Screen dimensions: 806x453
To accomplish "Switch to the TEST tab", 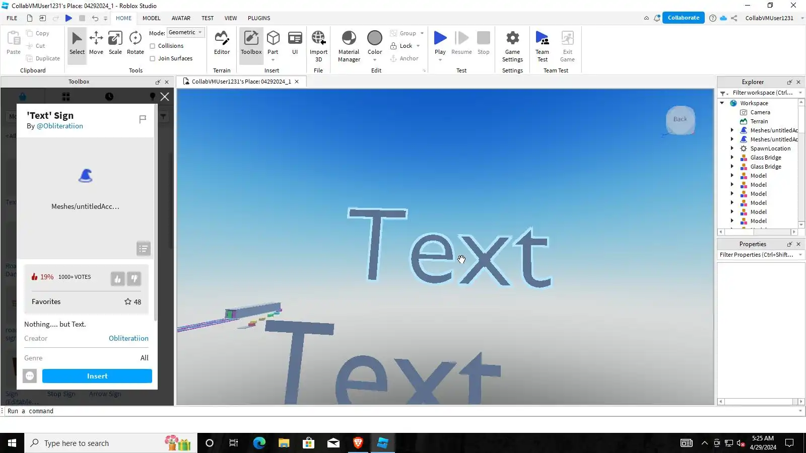I will (x=208, y=18).
